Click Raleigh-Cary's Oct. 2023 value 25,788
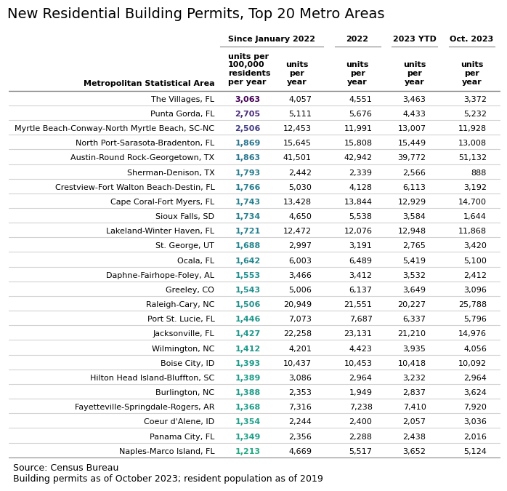The image size is (507, 491). pos(472,305)
